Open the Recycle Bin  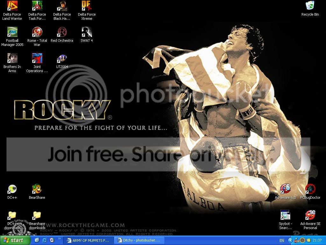coord(310,9)
